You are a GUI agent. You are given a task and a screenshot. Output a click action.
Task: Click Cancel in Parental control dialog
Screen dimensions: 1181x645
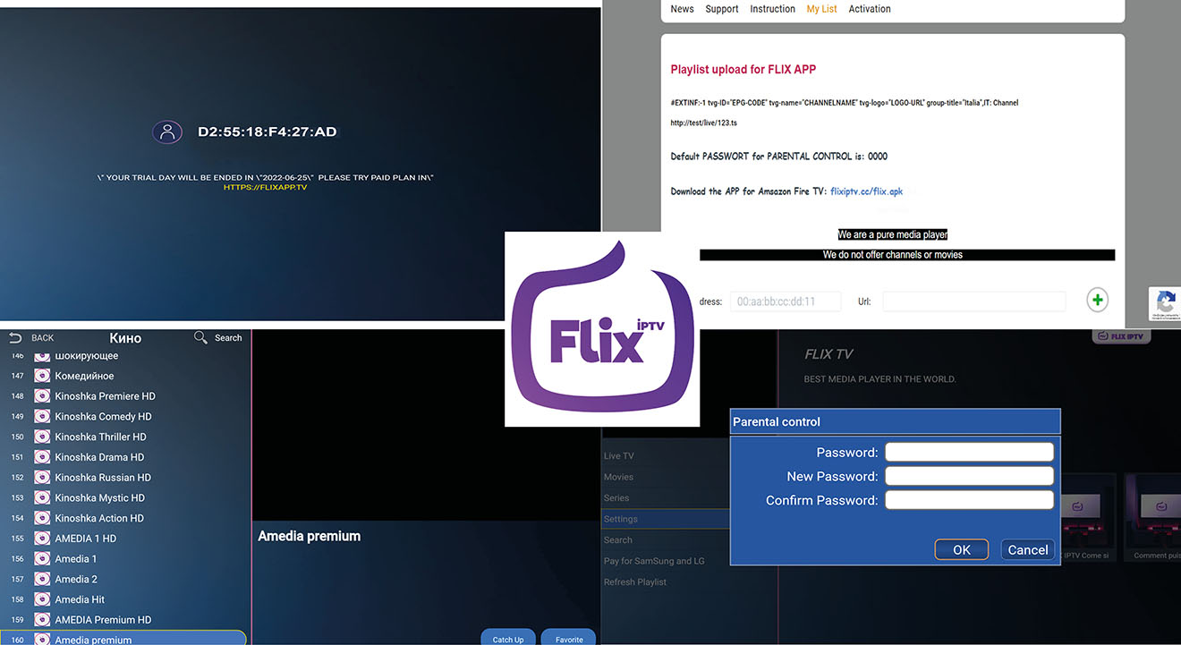click(1028, 549)
